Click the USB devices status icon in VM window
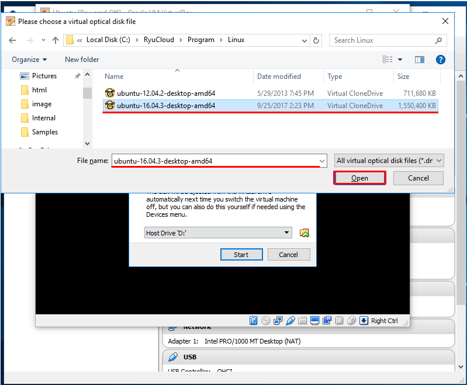 coord(290,320)
